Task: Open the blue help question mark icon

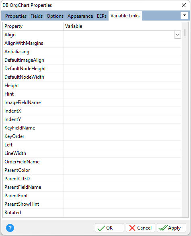Action: [10, 228]
